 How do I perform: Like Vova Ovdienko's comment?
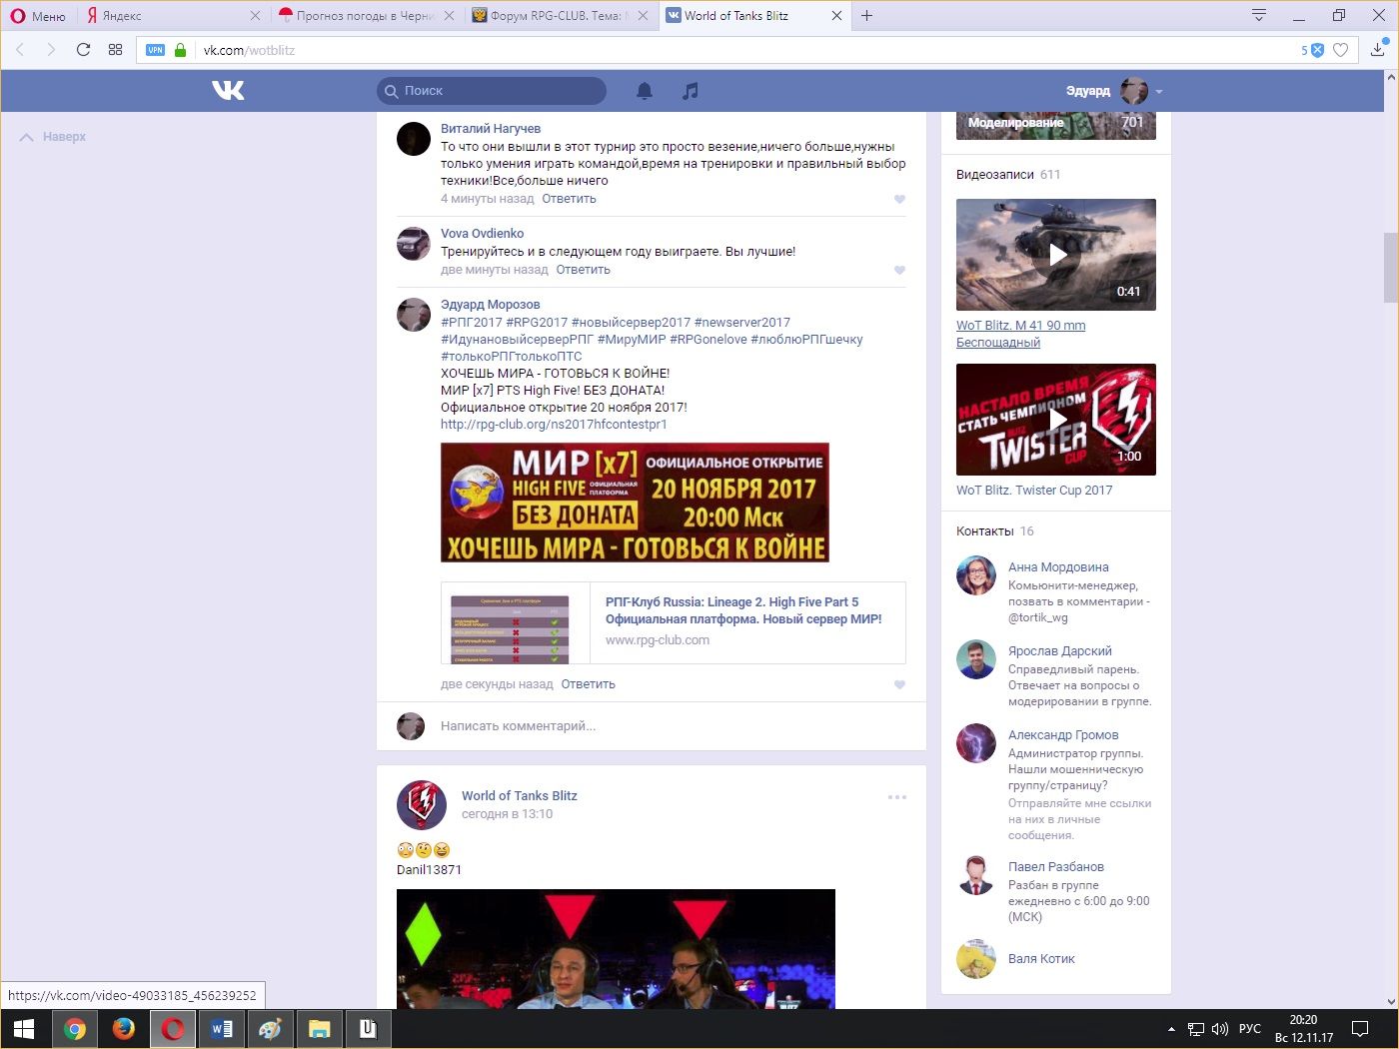click(899, 270)
